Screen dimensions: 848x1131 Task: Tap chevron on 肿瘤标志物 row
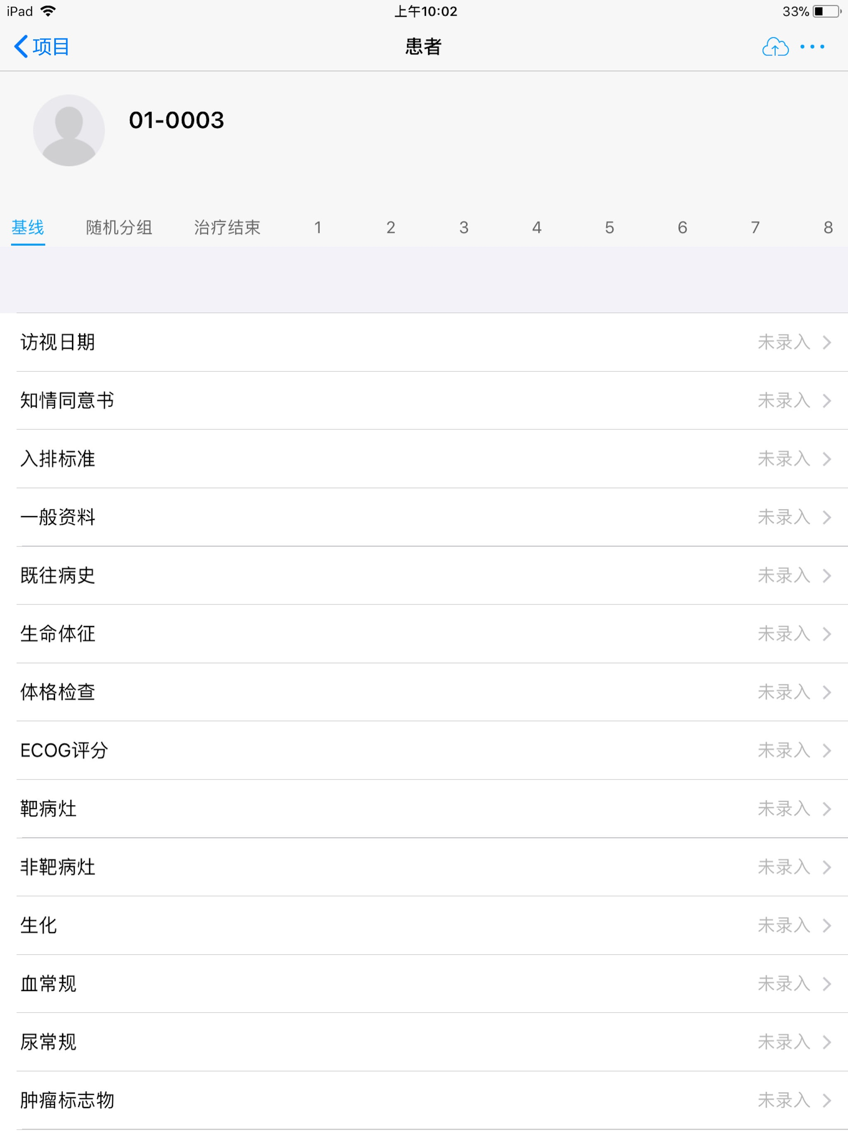(827, 1100)
